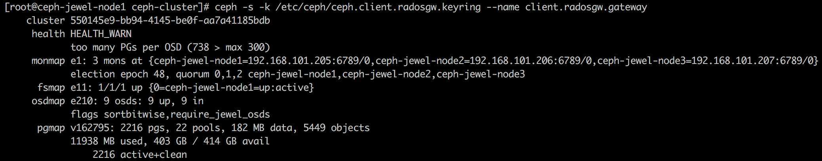
Task: Click the fsmap label
Action: (51, 88)
